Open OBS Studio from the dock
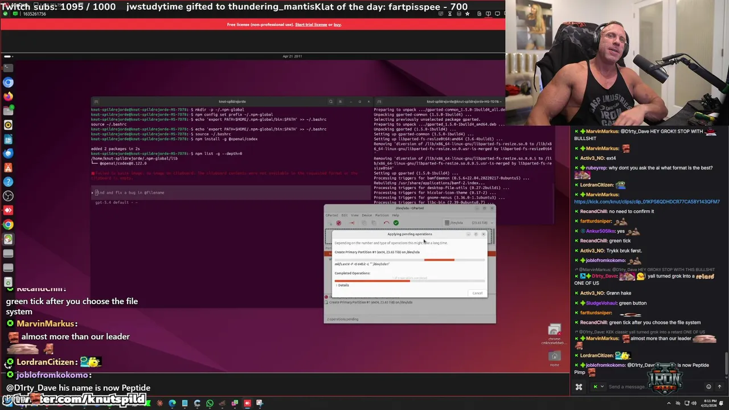 tap(8, 196)
